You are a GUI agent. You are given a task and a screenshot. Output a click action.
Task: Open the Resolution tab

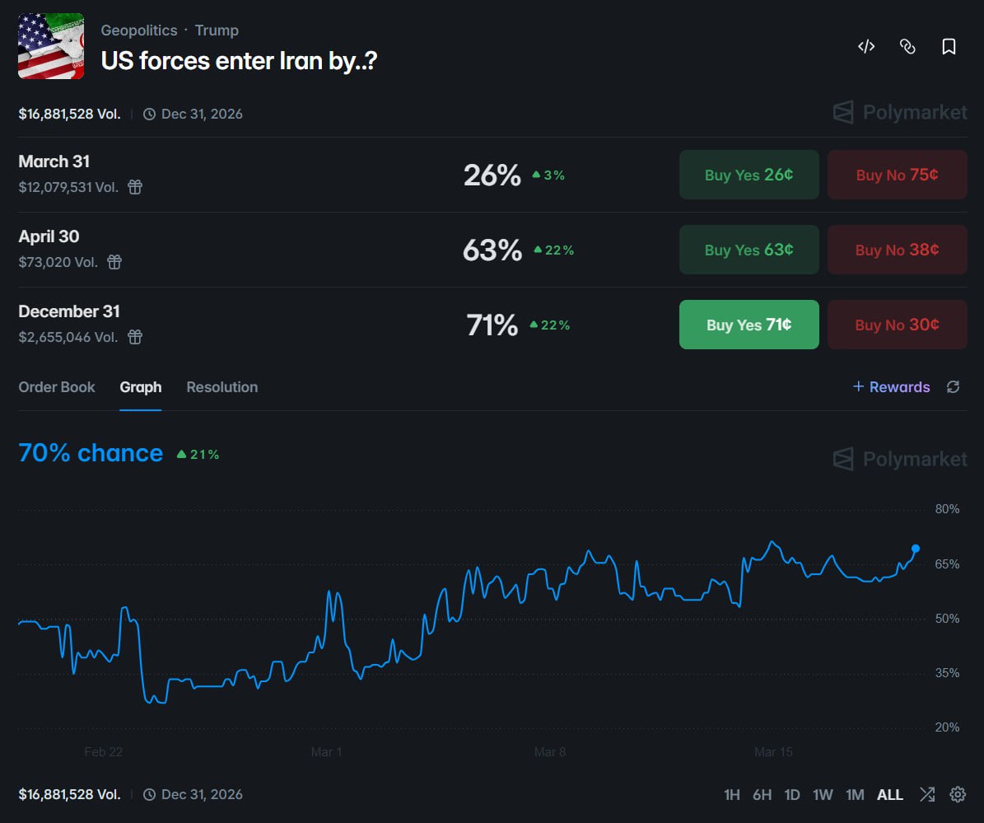[222, 386]
